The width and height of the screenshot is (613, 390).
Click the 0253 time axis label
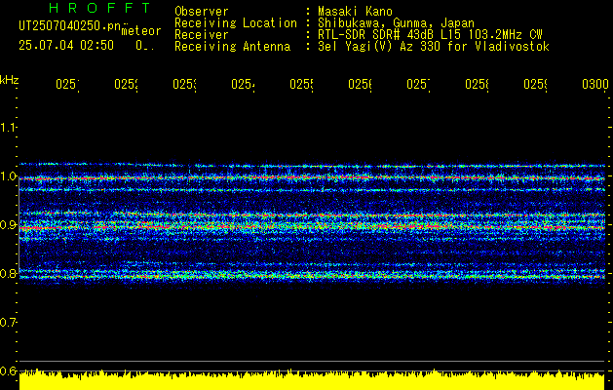point(184,85)
